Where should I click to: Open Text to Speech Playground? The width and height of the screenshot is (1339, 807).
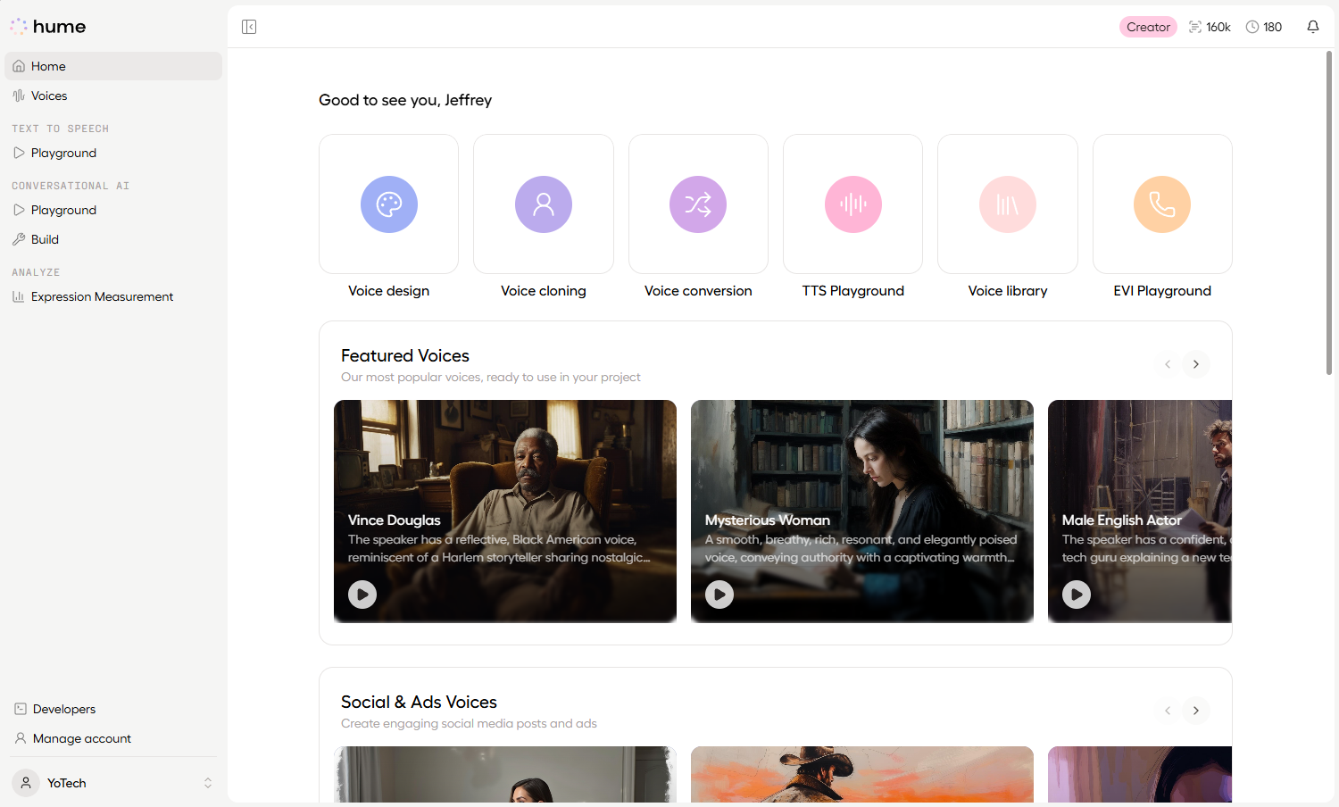point(113,153)
